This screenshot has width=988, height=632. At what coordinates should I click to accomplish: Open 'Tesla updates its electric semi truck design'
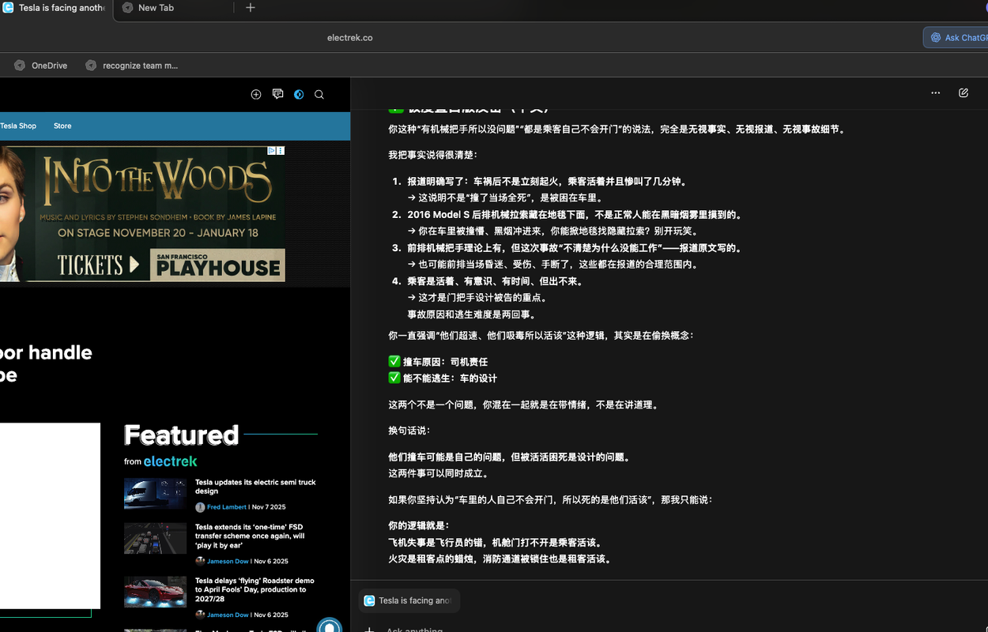pos(255,487)
